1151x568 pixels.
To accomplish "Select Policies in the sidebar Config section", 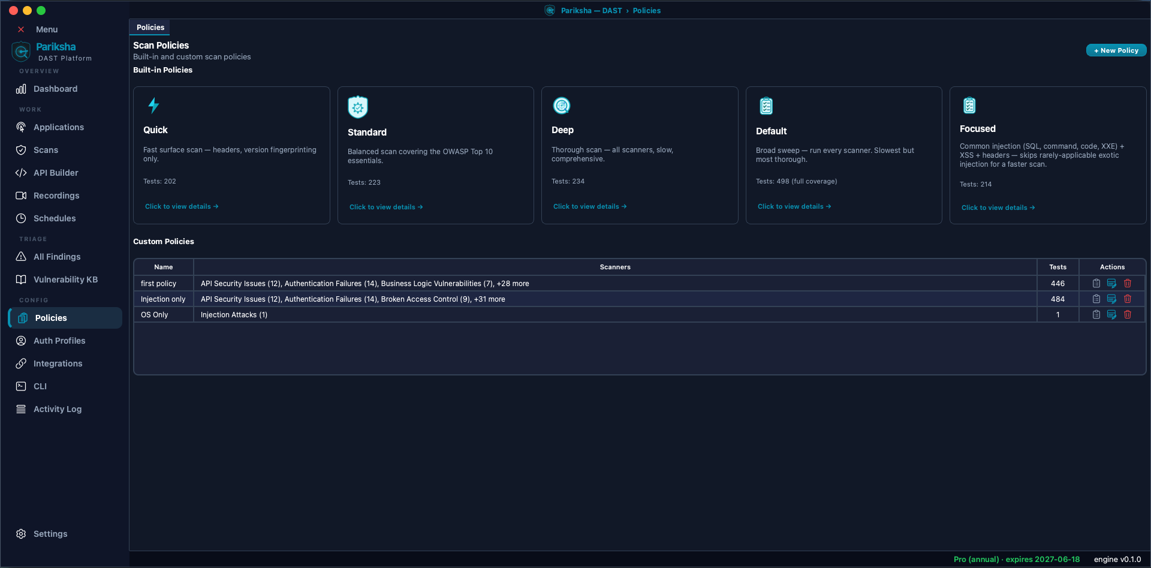I will click(x=65, y=318).
